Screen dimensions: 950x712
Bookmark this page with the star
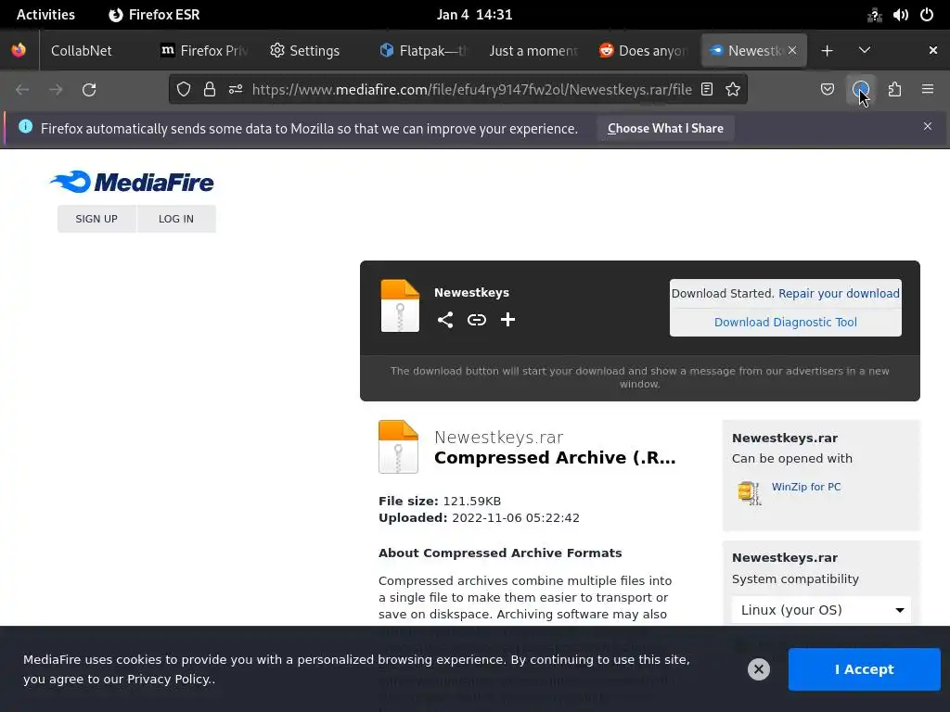click(x=733, y=90)
